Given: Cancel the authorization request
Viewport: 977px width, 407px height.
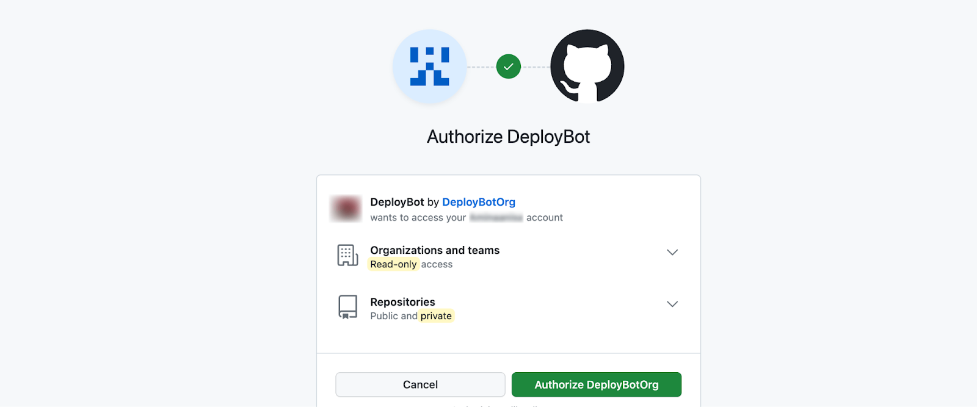Looking at the screenshot, I should (420, 384).
